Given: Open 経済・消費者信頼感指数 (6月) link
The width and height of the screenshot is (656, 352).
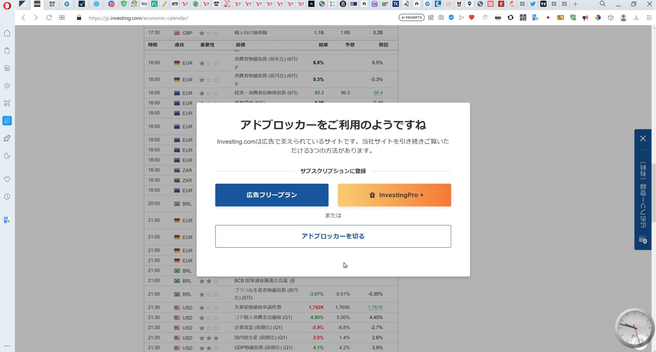Looking at the screenshot, I should click(266, 93).
